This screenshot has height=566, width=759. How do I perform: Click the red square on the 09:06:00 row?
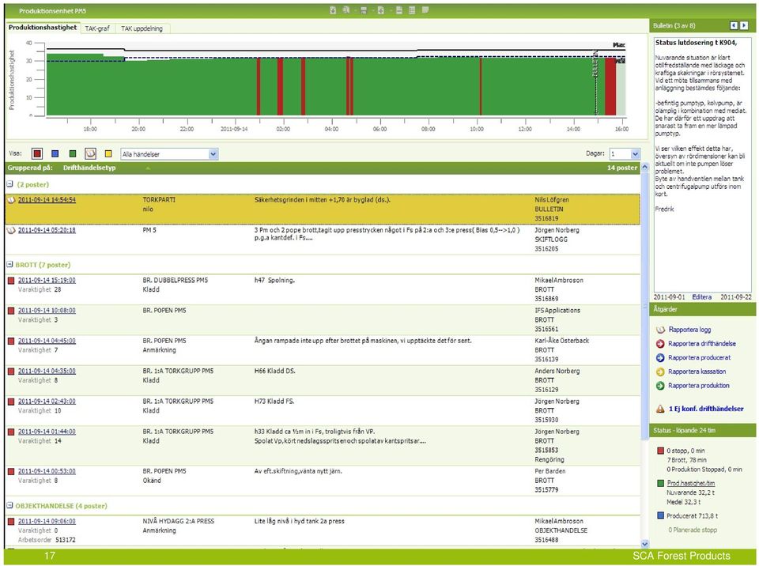tap(11, 522)
